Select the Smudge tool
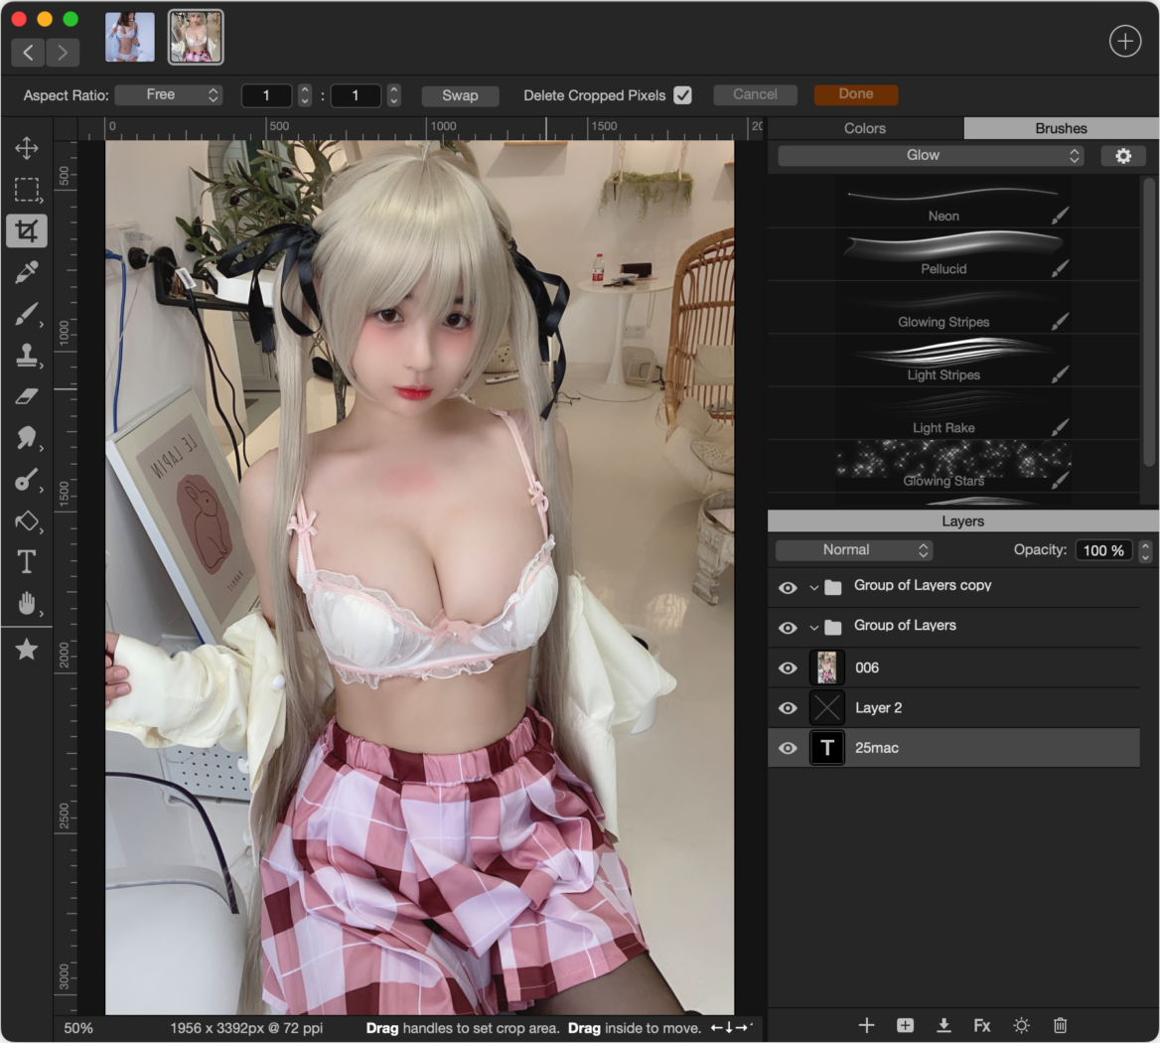1160x1043 pixels. [27, 439]
